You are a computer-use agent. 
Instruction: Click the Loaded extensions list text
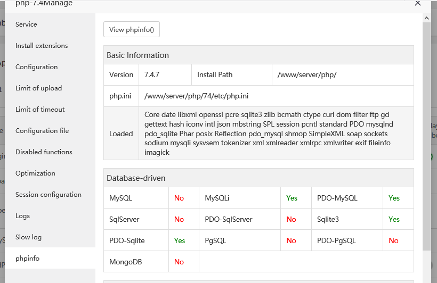point(266,134)
